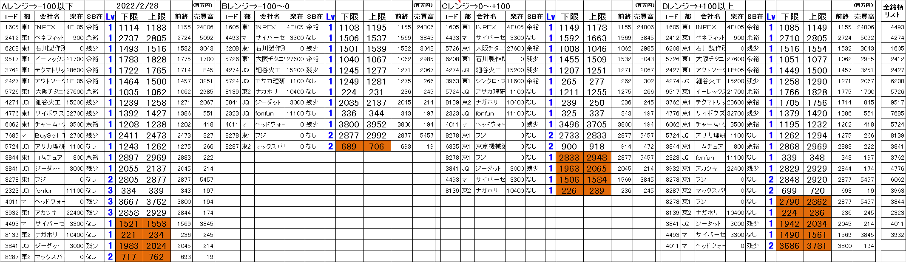The width and height of the screenshot is (906, 262).
Task: Select lower limit value "2737" for ベネフィット
Action: (129, 38)
